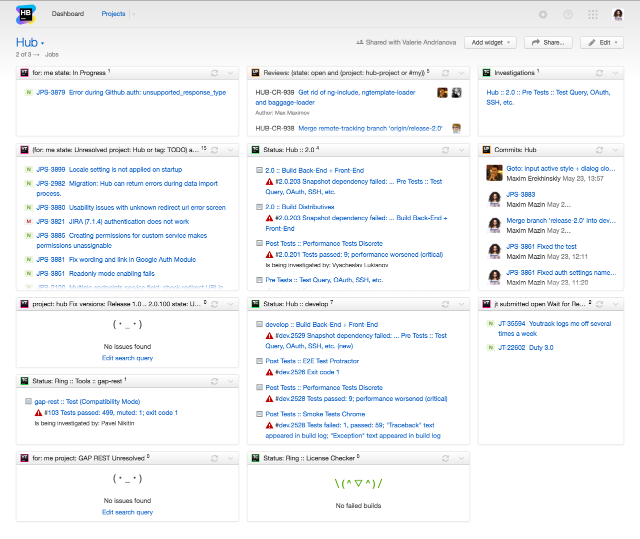Image resolution: width=640 pixels, height=539 pixels.
Task: Open '#dev.2528 Tests failed: 1, passed: 59' build
Action: coord(353,430)
